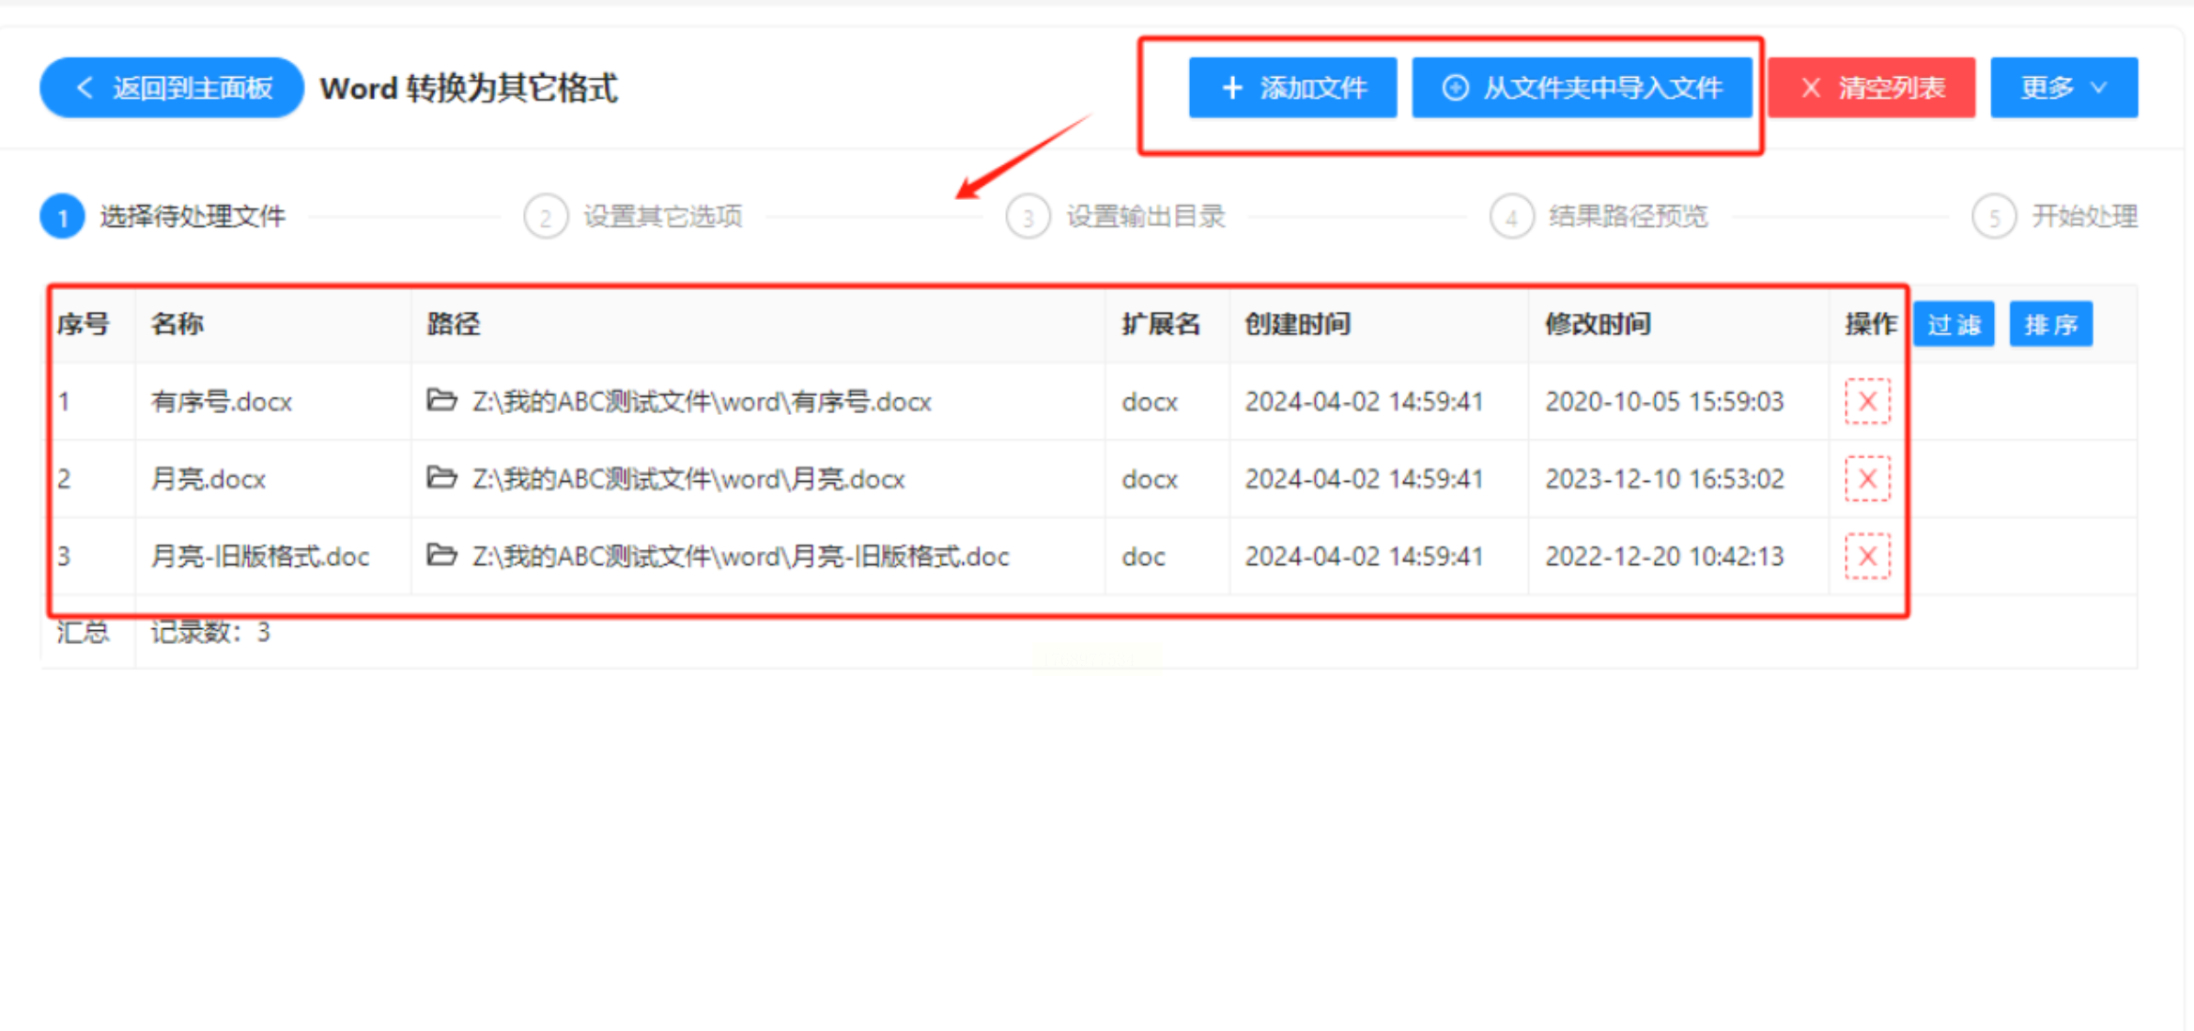The width and height of the screenshot is (2194, 1031).
Task: Click the folder icon for 月亮-旧版格式.doc path
Action: 441,555
